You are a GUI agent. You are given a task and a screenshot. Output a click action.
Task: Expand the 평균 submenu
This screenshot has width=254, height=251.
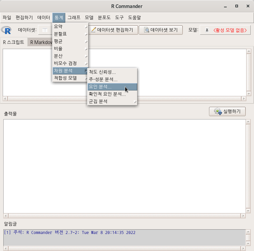click(x=71, y=41)
